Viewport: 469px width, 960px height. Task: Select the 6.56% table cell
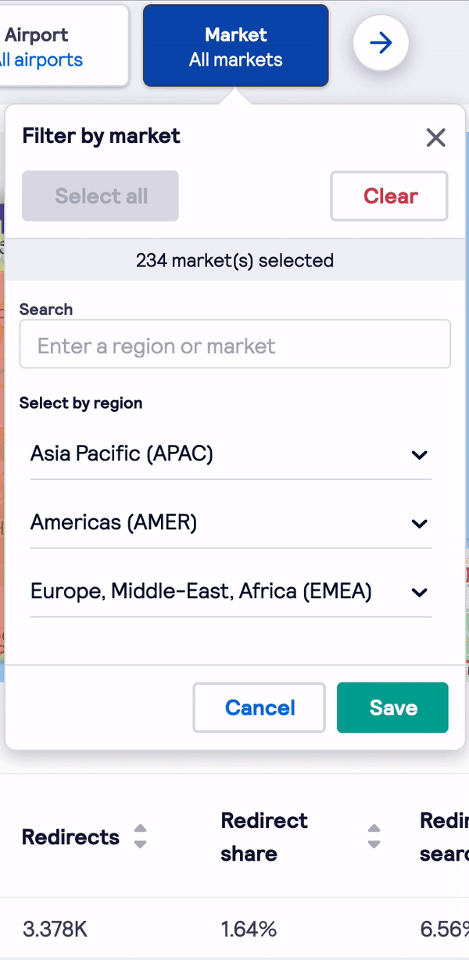coord(444,930)
